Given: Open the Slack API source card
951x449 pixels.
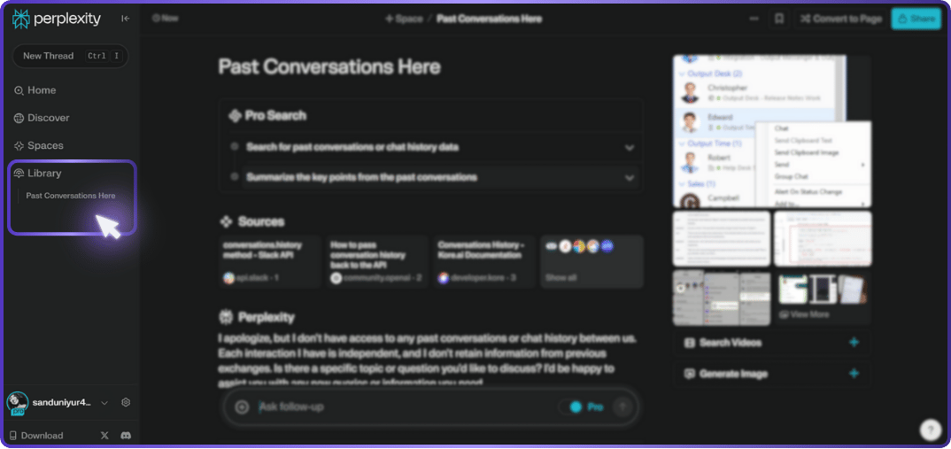Looking at the screenshot, I should click(270, 261).
